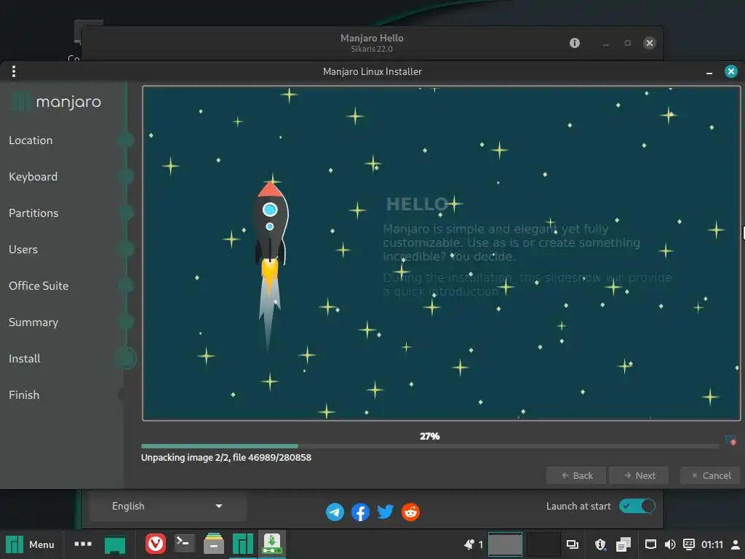The image size is (745, 559).
Task: Open the Reddit link in Manjaro Hello
Action: 410,512
